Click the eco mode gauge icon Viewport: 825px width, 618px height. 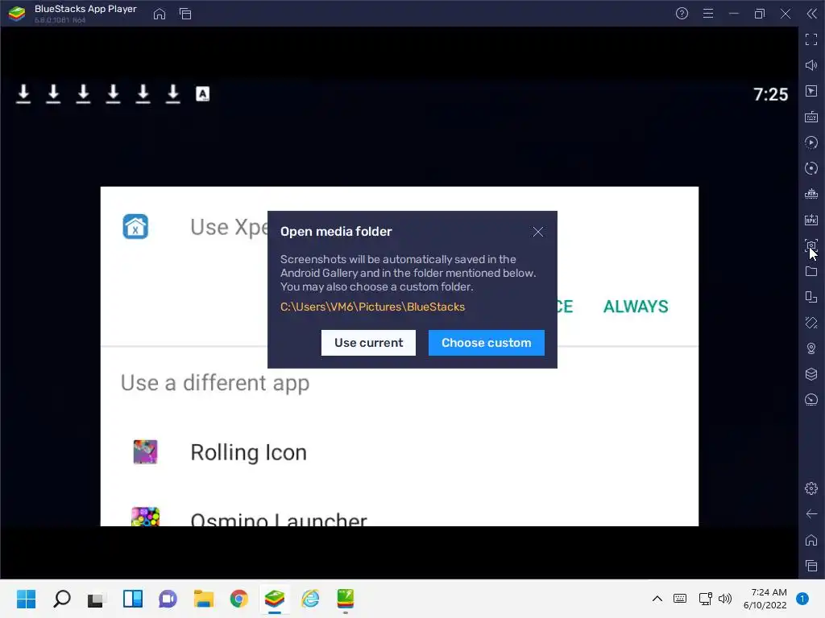[x=811, y=400]
